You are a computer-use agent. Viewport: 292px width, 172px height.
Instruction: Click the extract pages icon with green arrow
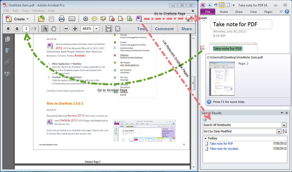[130, 19]
